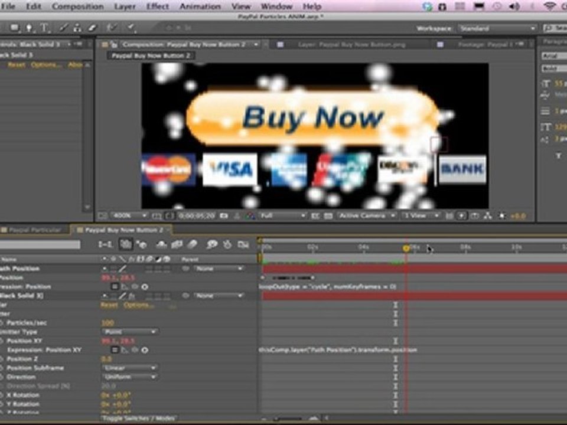
Task: Open the Emitter Type Point dropdown
Action: point(129,332)
